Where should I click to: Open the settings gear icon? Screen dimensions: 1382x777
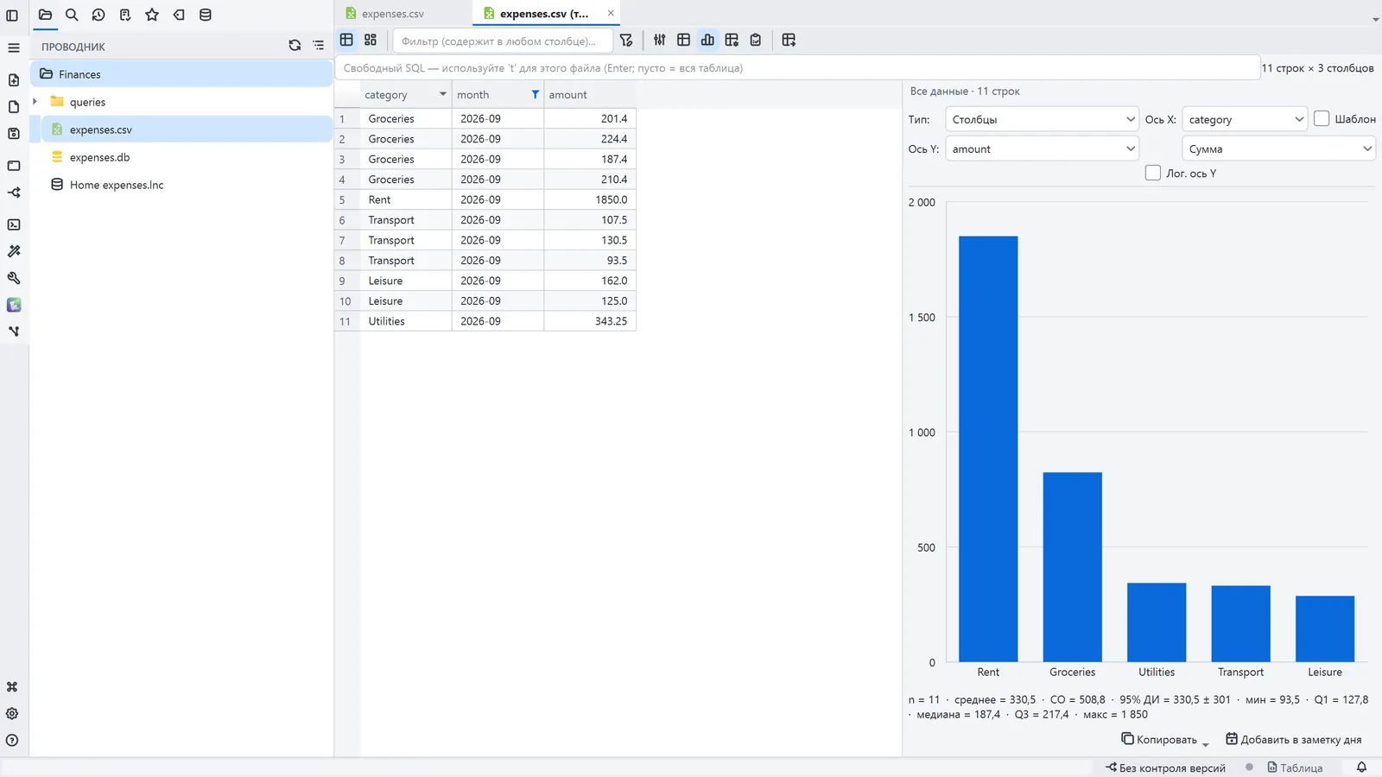point(12,714)
